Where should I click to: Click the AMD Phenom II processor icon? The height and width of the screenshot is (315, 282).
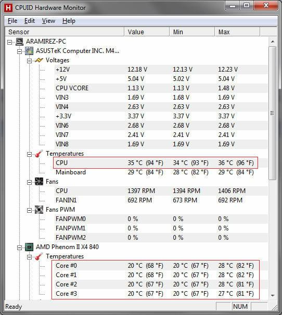pyautogui.click(x=29, y=247)
